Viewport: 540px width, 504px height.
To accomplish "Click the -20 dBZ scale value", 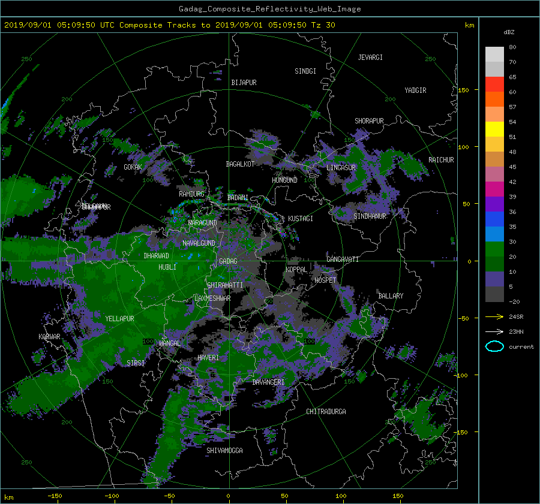I will 514,301.
